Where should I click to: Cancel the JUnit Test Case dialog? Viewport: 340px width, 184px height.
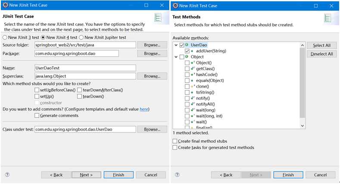tap(151, 175)
